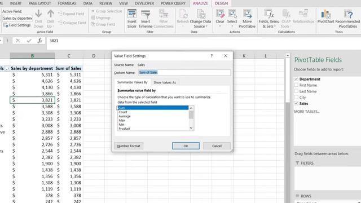Open the VIEW ribbon tab

124,3
